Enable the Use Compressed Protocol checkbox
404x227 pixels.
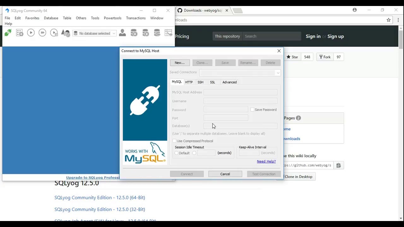tap(174, 141)
